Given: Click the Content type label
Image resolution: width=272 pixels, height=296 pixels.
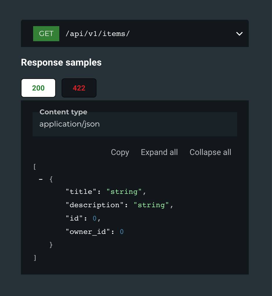Looking at the screenshot, I should tap(63, 112).
